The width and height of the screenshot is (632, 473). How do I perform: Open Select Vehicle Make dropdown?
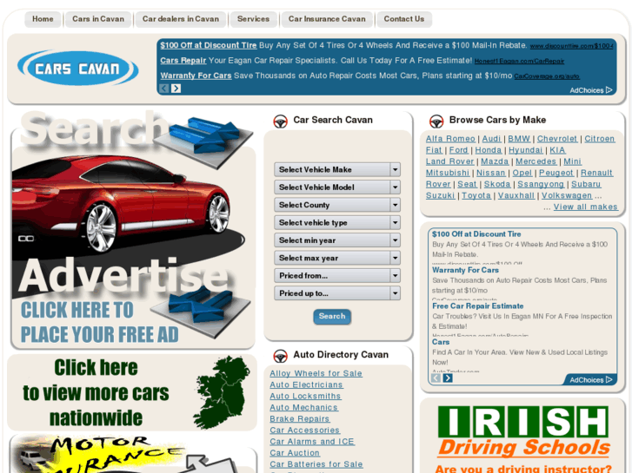click(337, 169)
